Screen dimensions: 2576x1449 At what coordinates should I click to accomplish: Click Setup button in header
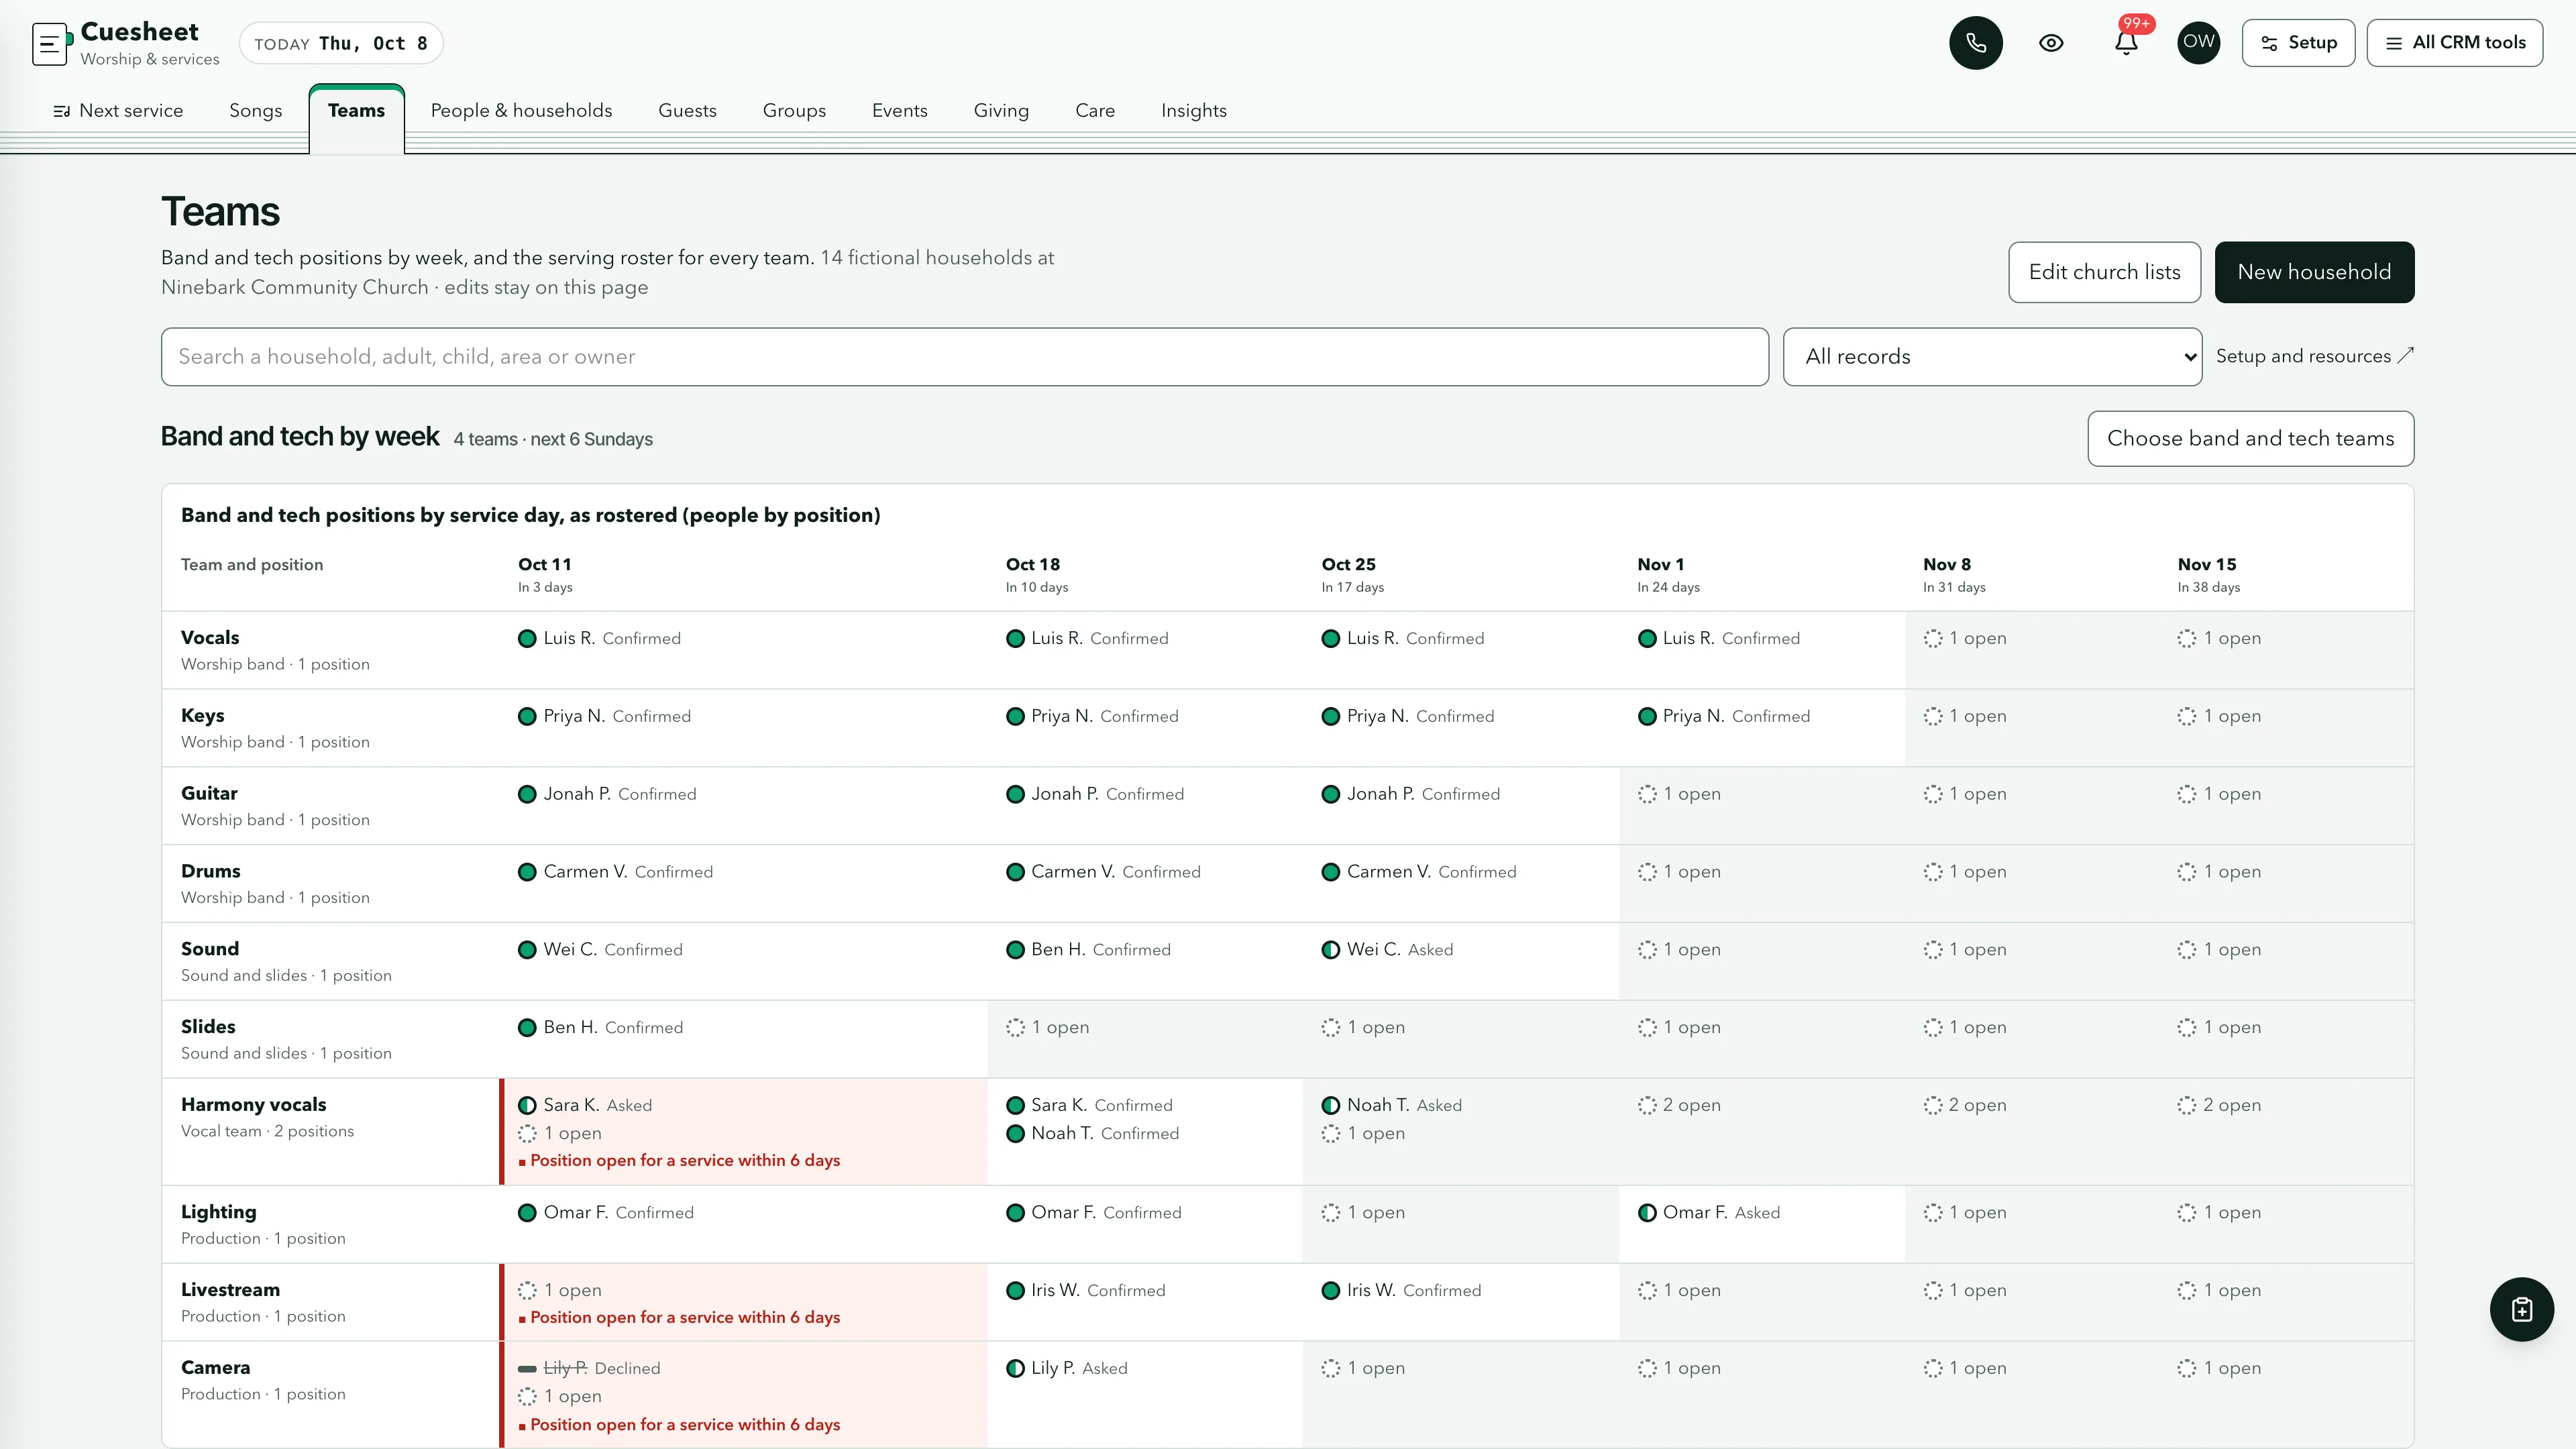(x=2298, y=43)
